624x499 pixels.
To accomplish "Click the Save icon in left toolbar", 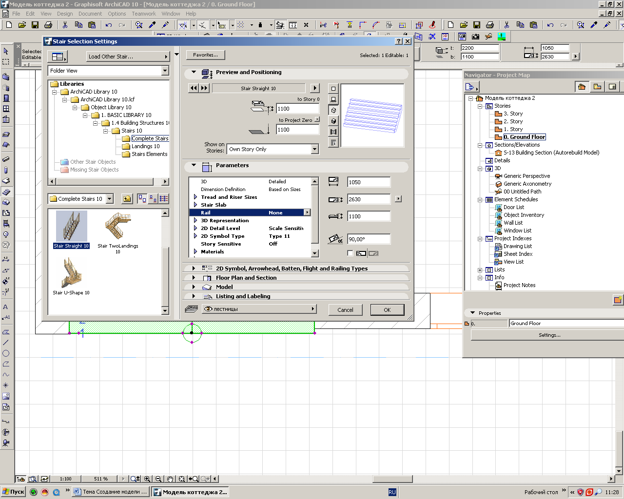I will pyautogui.click(x=35, y=25).
